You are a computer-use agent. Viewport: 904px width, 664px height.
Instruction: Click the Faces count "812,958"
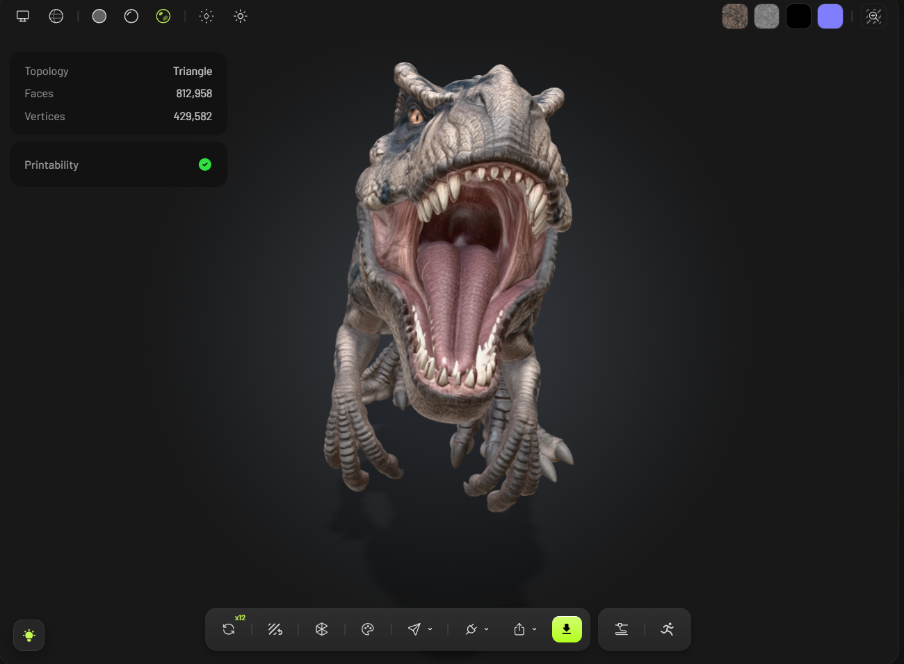click(194, 94)
